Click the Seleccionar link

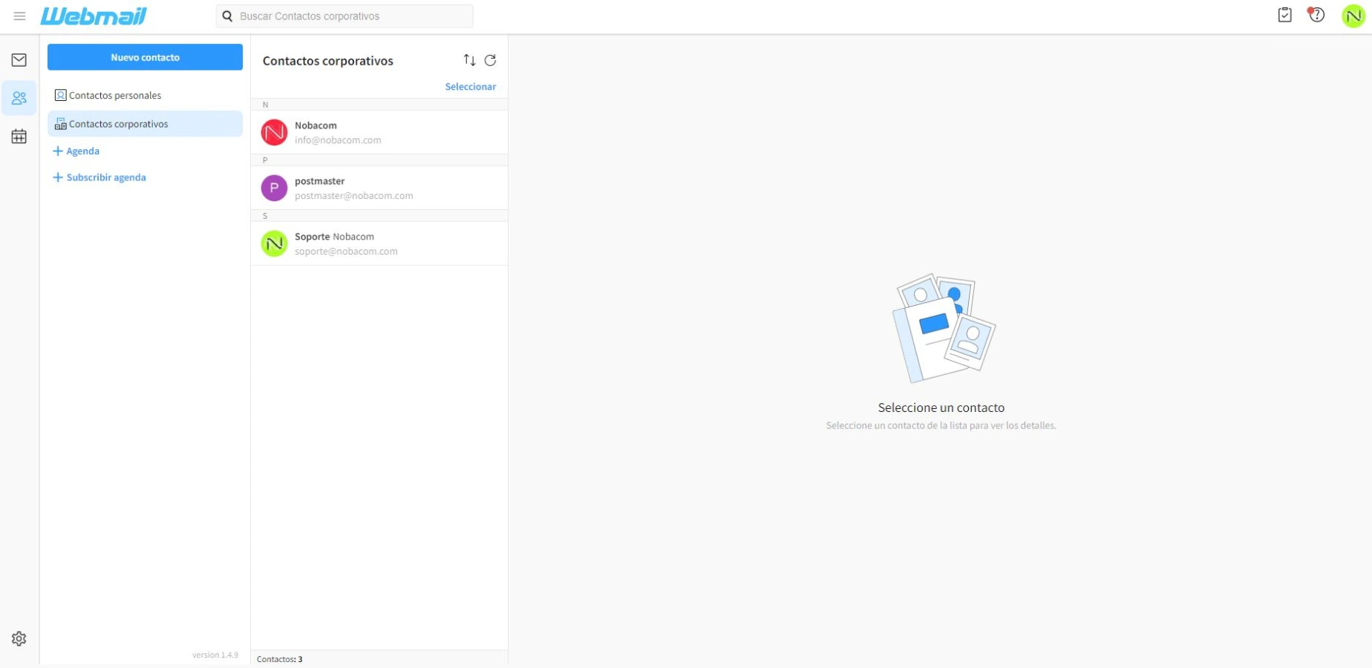pos(470,87)
